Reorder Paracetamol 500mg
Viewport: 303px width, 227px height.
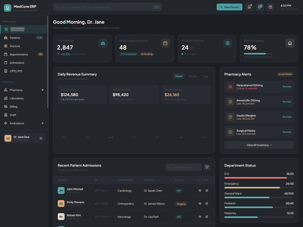287,87
